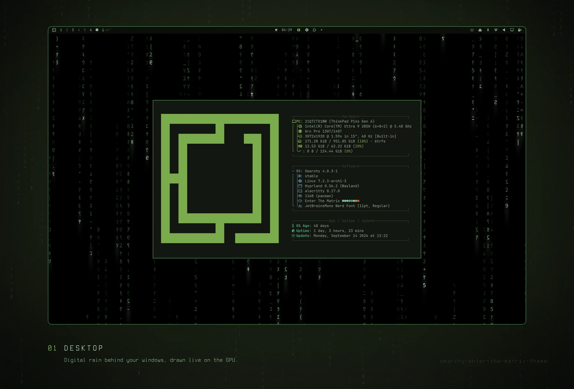The height and width of the screenshot is (389, 574).
Task: Click the monitor display icon in the tray
Action: click(x=512, y=30)
